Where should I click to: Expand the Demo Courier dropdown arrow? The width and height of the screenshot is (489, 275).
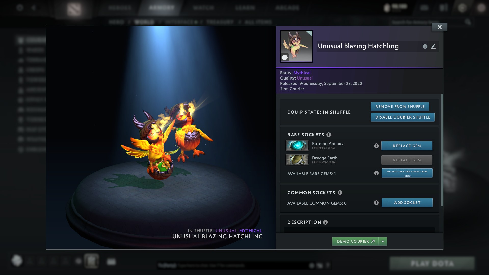click(x=383, y=241)
